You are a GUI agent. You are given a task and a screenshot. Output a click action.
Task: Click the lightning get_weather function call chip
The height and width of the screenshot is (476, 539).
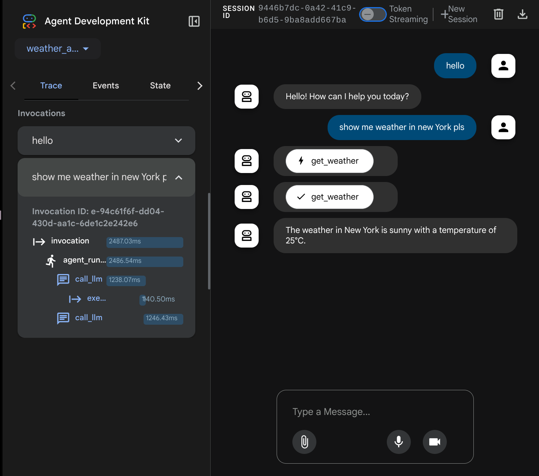click(x=329, y=161)
